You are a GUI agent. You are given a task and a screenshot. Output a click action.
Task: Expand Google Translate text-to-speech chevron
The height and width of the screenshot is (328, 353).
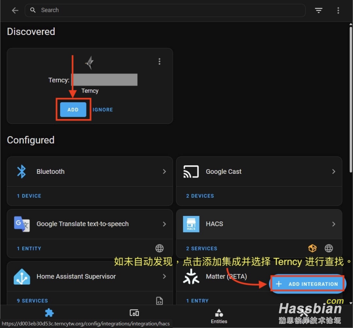coord(164,224)
